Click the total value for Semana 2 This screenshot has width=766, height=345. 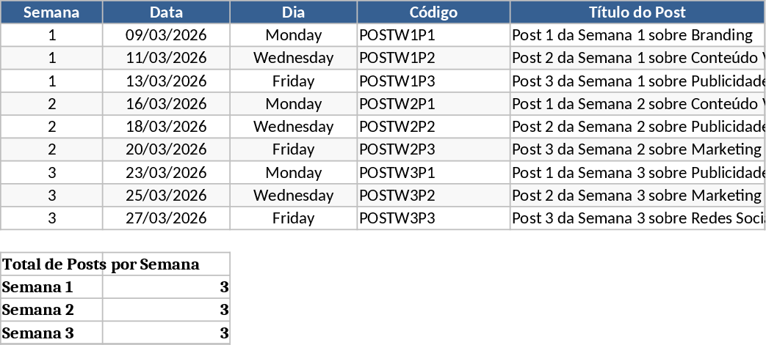pos(166,311)
